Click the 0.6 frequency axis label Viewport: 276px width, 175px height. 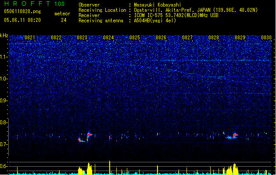[x=4, y=166]
